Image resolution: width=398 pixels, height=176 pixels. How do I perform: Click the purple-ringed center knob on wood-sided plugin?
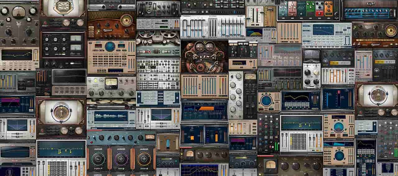[x=121, y=158]
